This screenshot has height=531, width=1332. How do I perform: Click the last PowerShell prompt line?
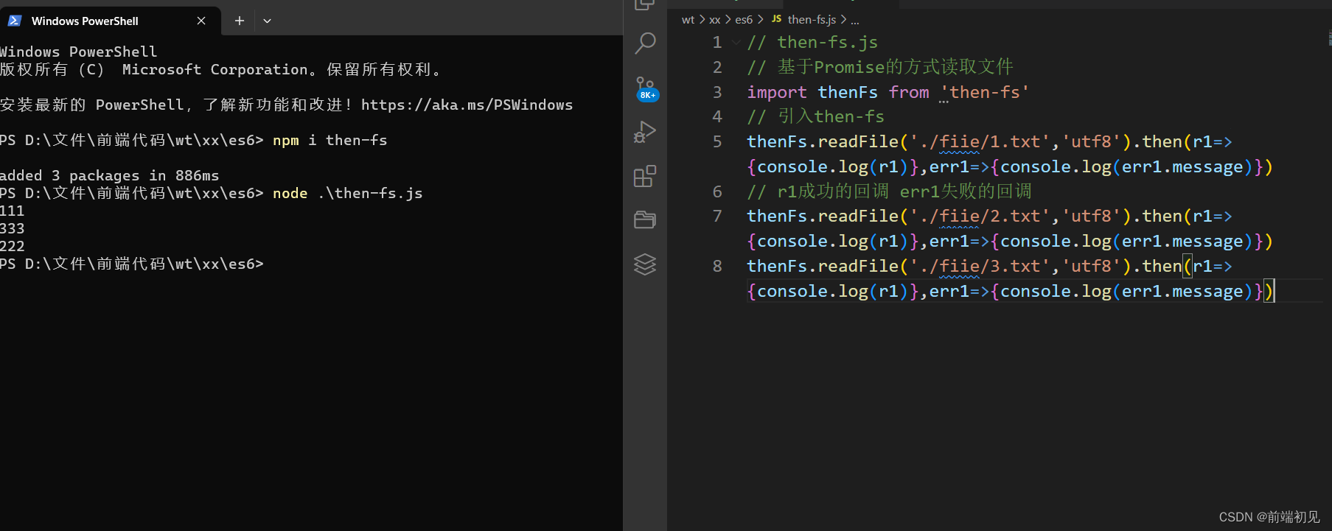[131, 264]
